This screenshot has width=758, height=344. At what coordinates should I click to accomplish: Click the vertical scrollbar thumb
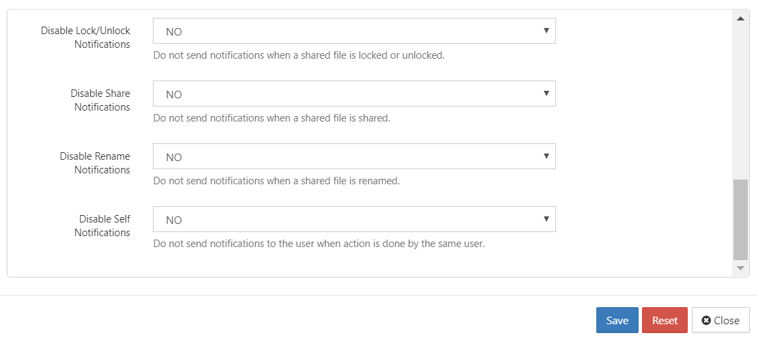(x=740, y=220)
